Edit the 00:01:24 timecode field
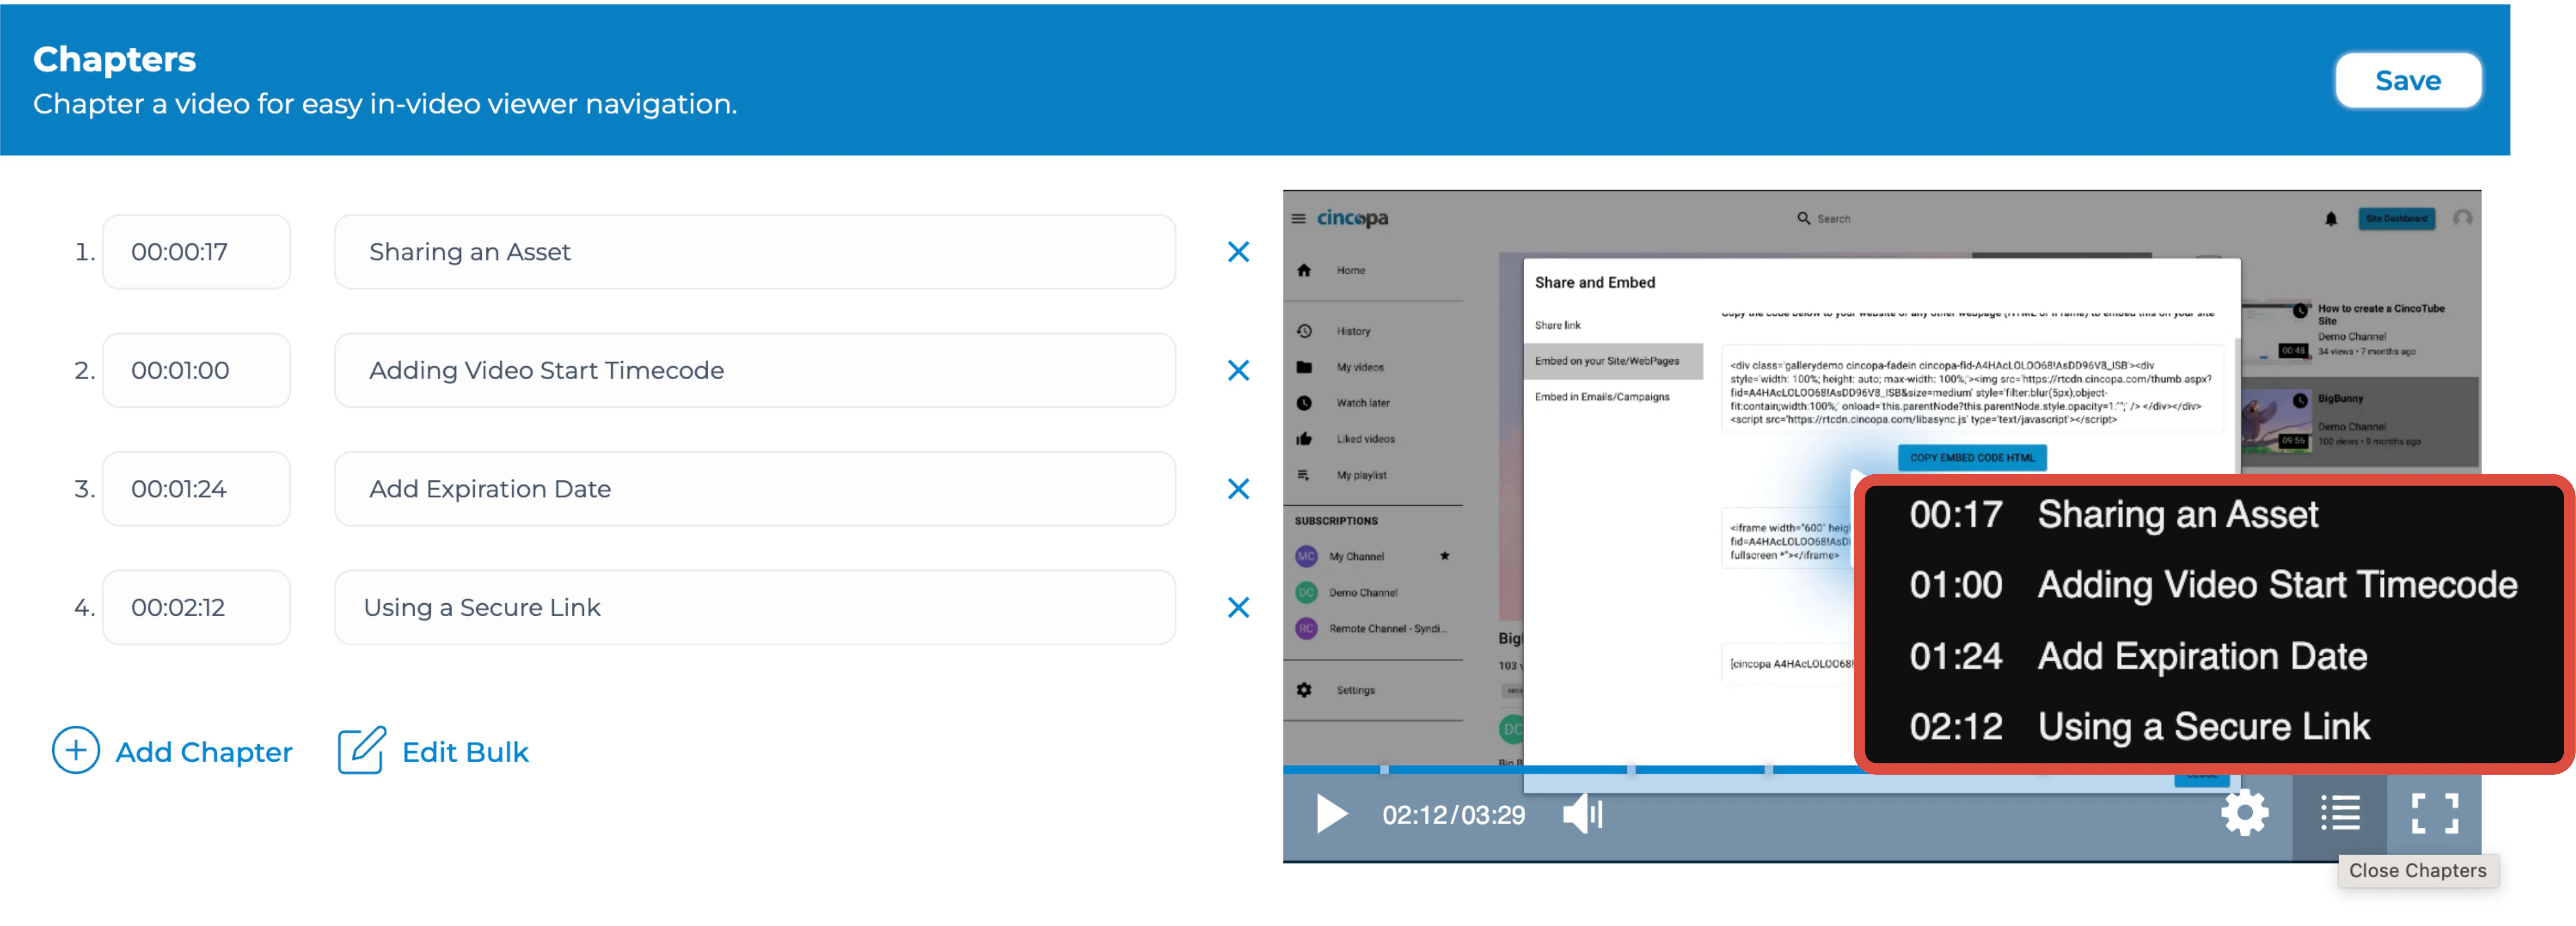 [x=196, y=488]
